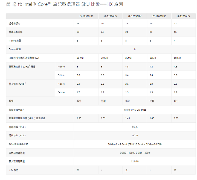This screenshot has width=197, height=180.
Task: Click overclocking value '完整' for i9-12900HX
Action: pyautogui.click(x=103, y=101)
